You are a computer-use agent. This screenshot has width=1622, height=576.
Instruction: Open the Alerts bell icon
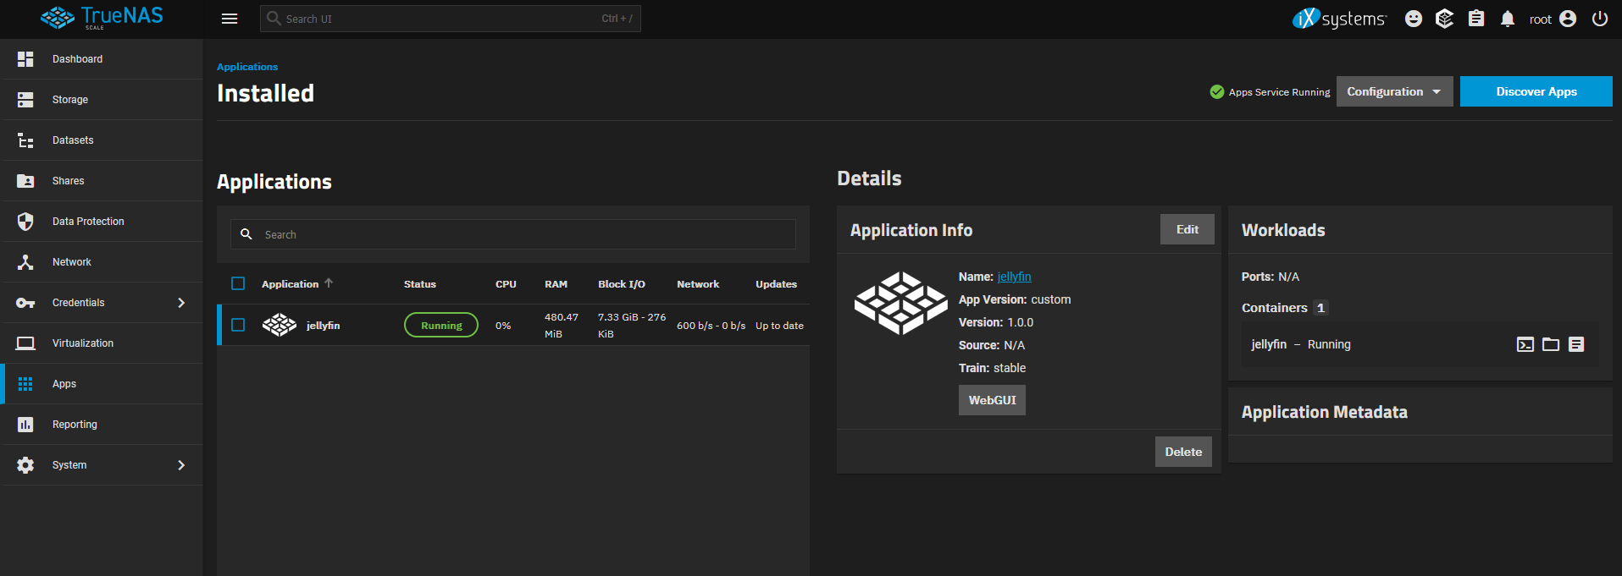(1508, 19)
